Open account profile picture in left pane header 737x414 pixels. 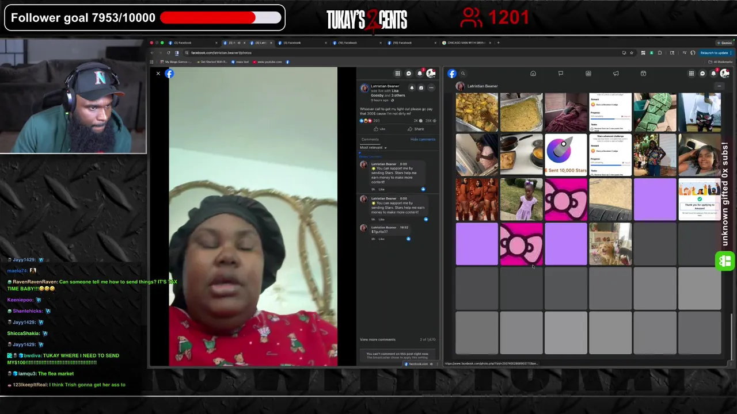click(x=431, y=74)
